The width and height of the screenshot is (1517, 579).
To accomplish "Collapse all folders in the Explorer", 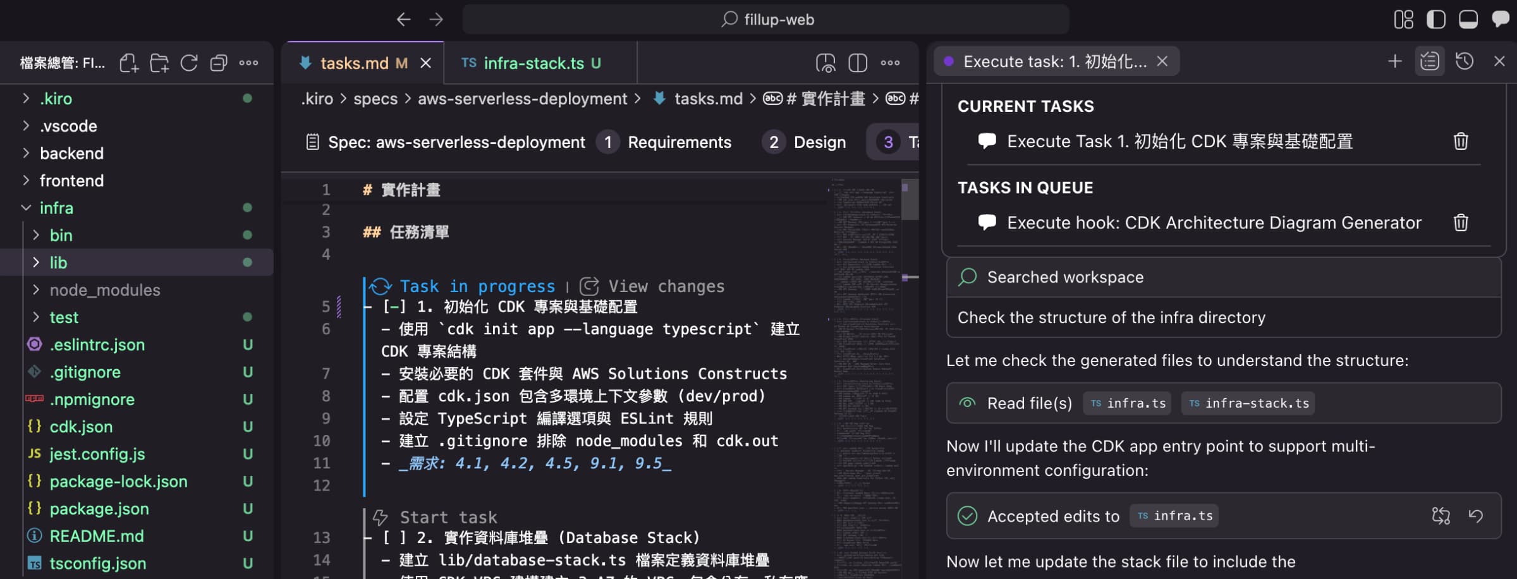I will point(219,63).
